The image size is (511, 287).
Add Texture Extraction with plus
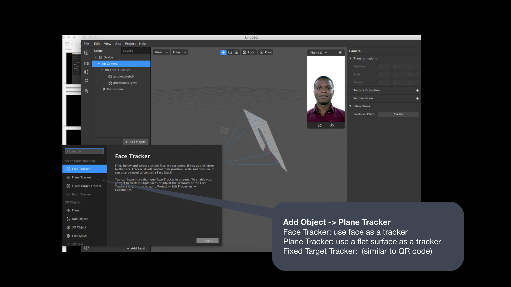click(417, 90)
